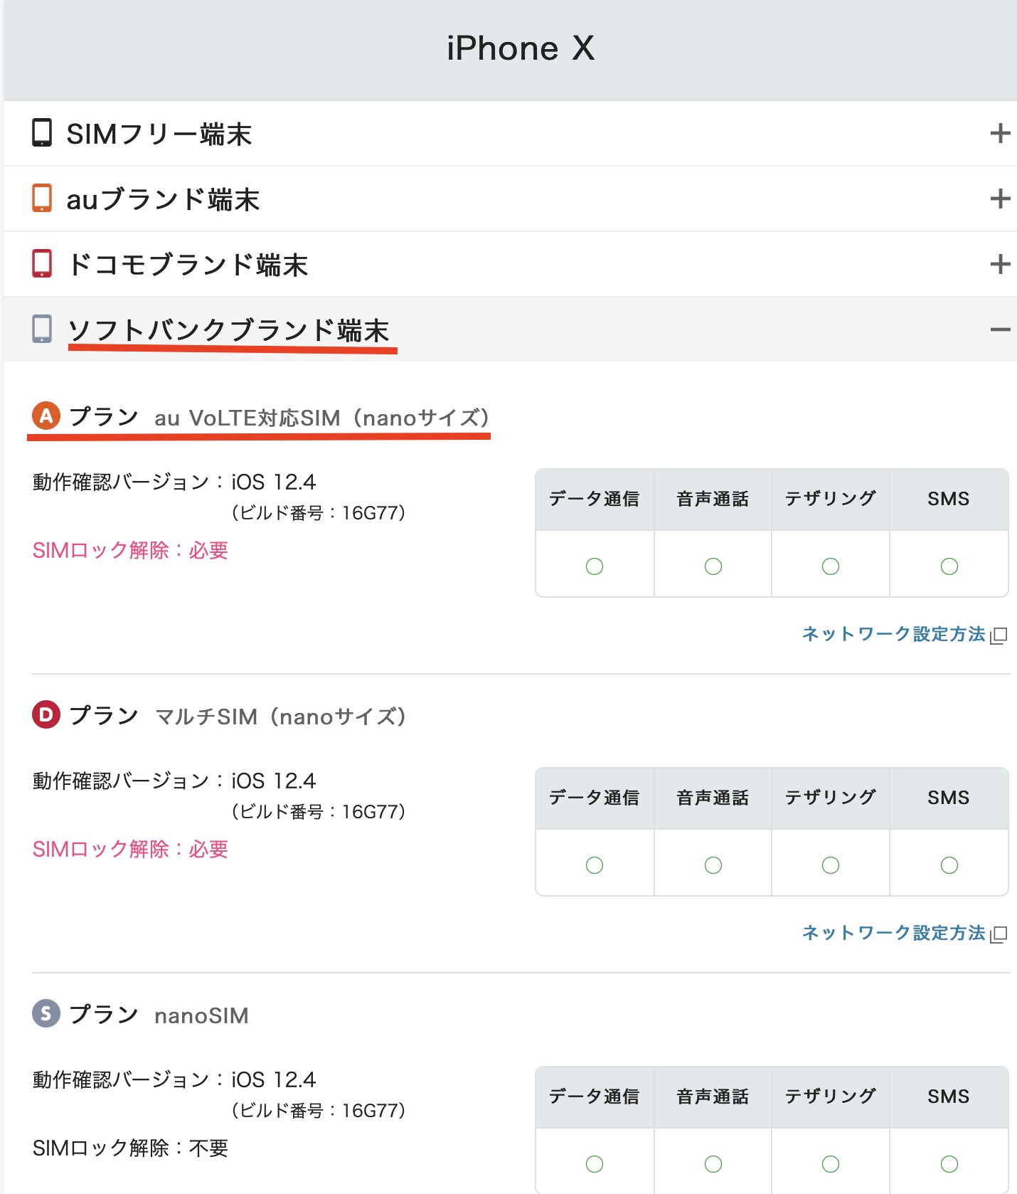Image resolution: width=1017 pixels, height=1194 pixels.
Task: Expand the SIMフリー端末 section plus sign
Action: point(1000,133)
